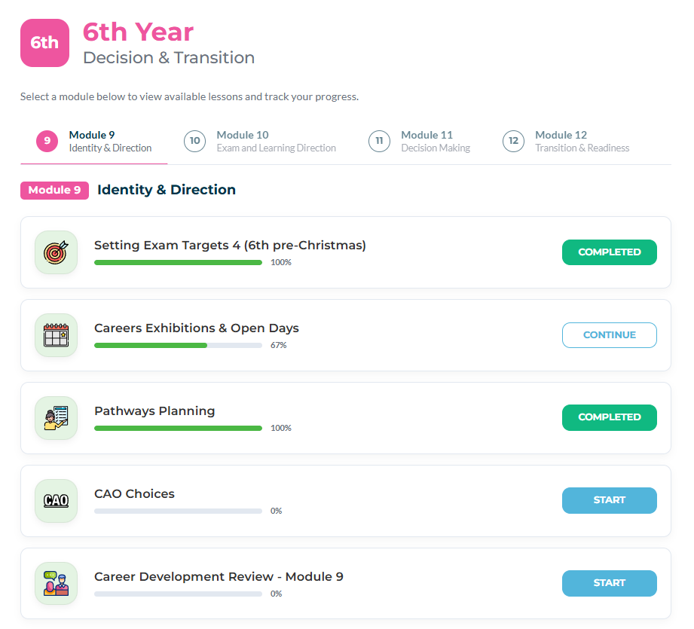The height and width of the screenshot is (629, 694).
Task: Click the circled number 11 icon
Action: coord(379,141)
